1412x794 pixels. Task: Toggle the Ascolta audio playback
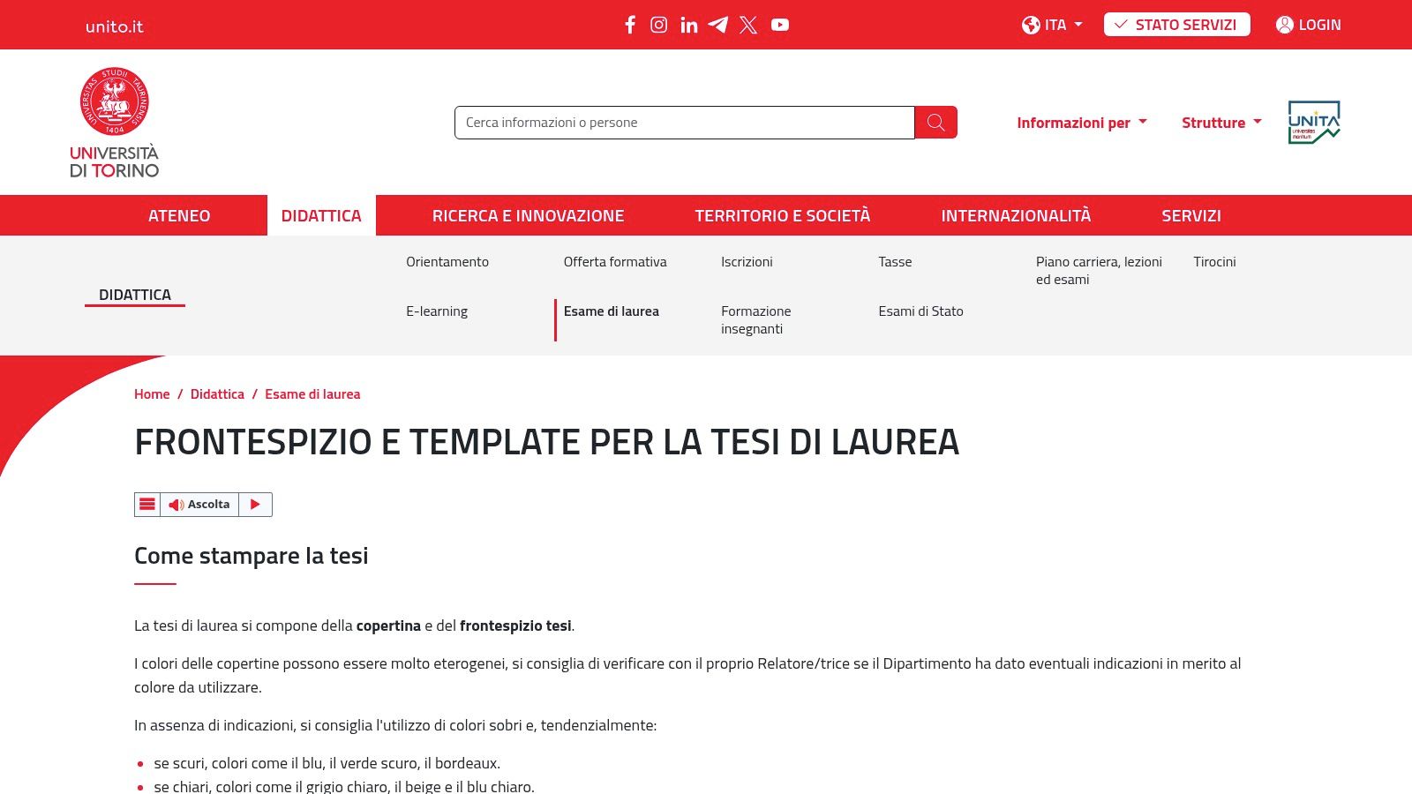pos(201,504)
